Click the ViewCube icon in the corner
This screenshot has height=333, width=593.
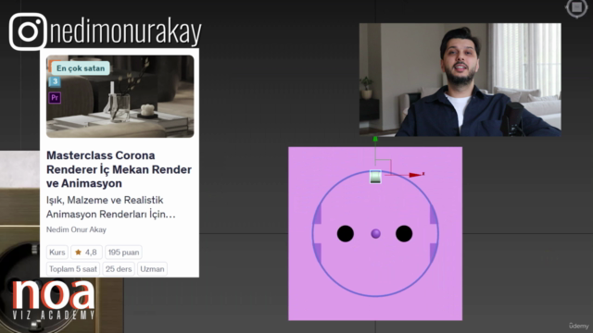tap(576, 7)
